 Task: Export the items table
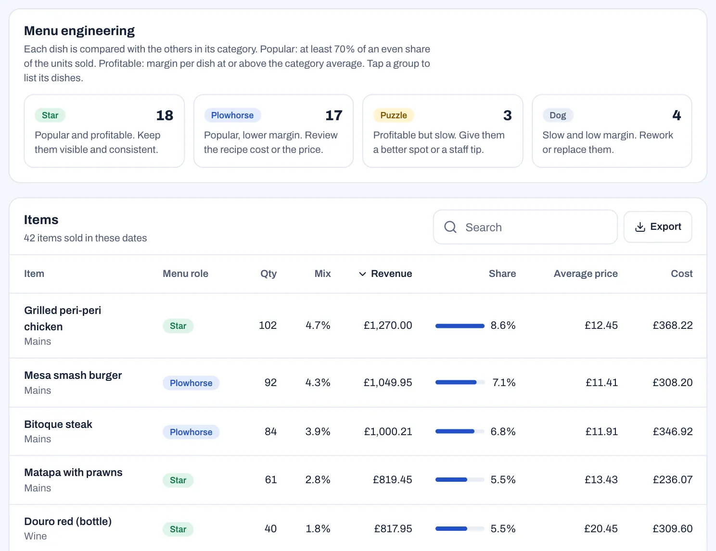coord(658,227)
